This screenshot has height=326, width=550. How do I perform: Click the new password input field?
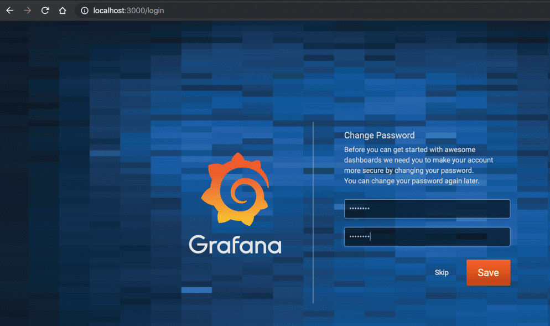pyautogui.click(x=427, y=209)
